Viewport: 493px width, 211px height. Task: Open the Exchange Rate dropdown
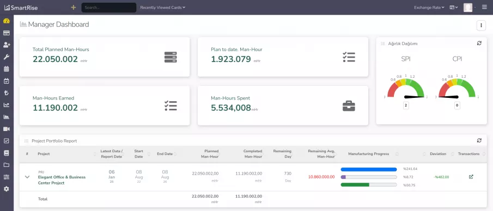[429, 8]
